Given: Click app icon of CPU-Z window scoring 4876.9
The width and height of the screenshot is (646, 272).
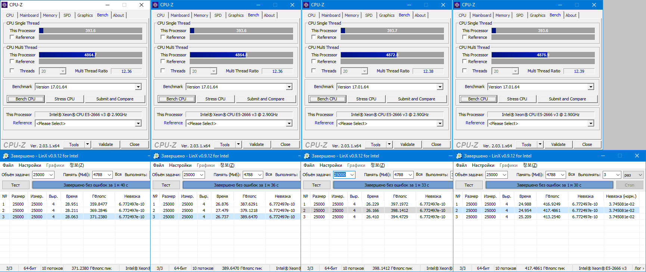Looking at the screenshot, I should [x=457, y=5].
